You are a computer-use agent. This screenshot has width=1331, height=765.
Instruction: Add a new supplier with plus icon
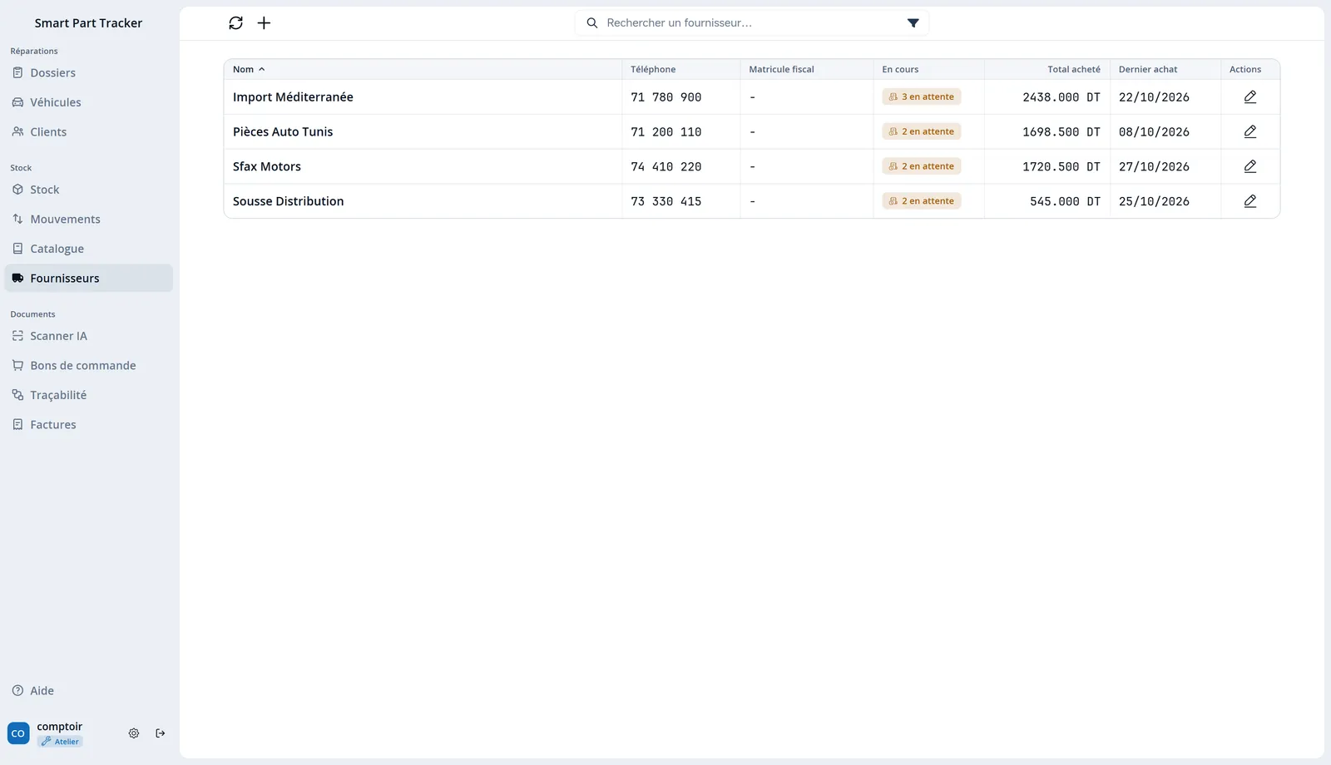pos(264,23)
